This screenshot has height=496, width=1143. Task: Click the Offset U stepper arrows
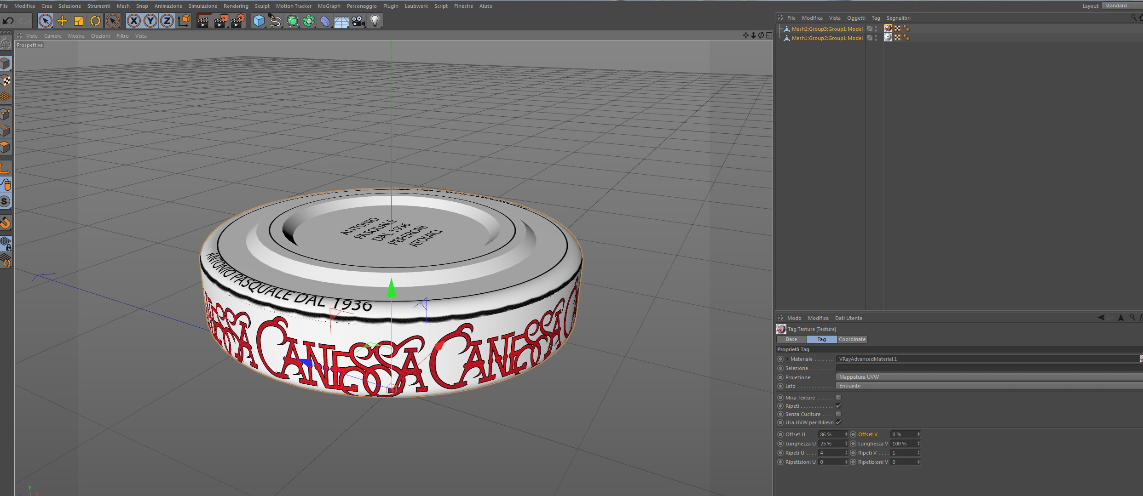tap(846, 434)
